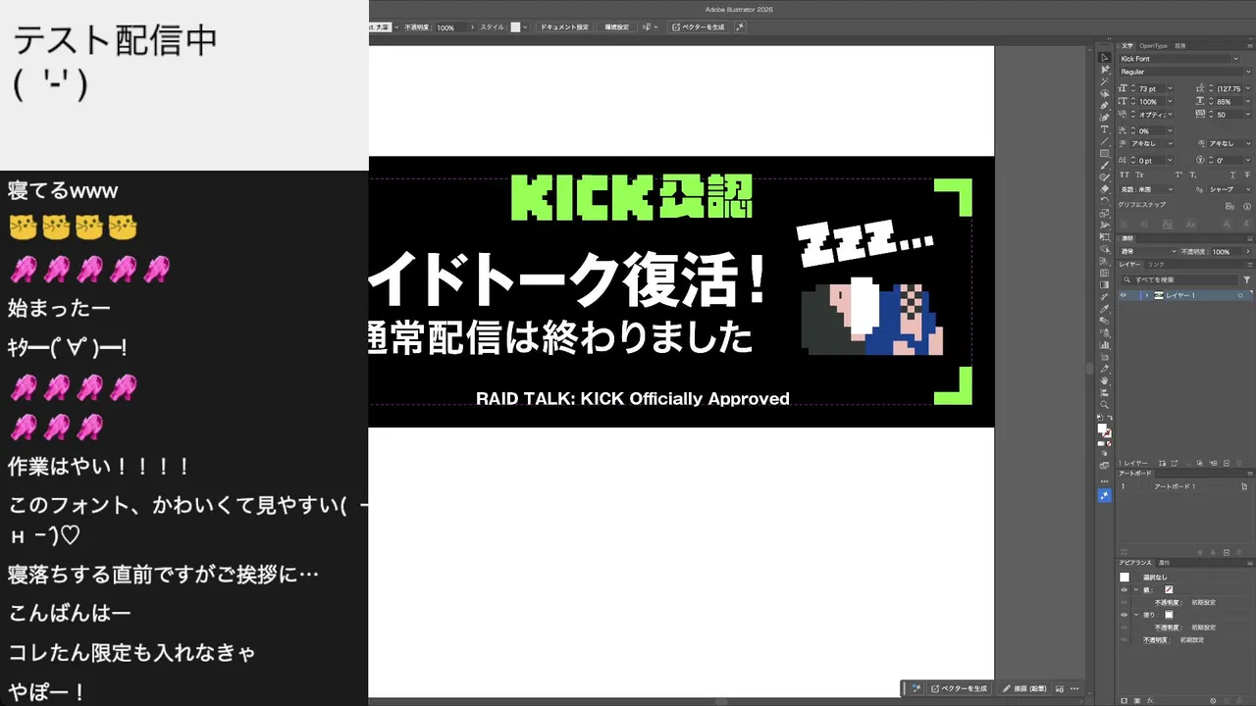Toggle visibility of レイヤー 1
Screen dimensions: 1256x706
(1125, 295)
